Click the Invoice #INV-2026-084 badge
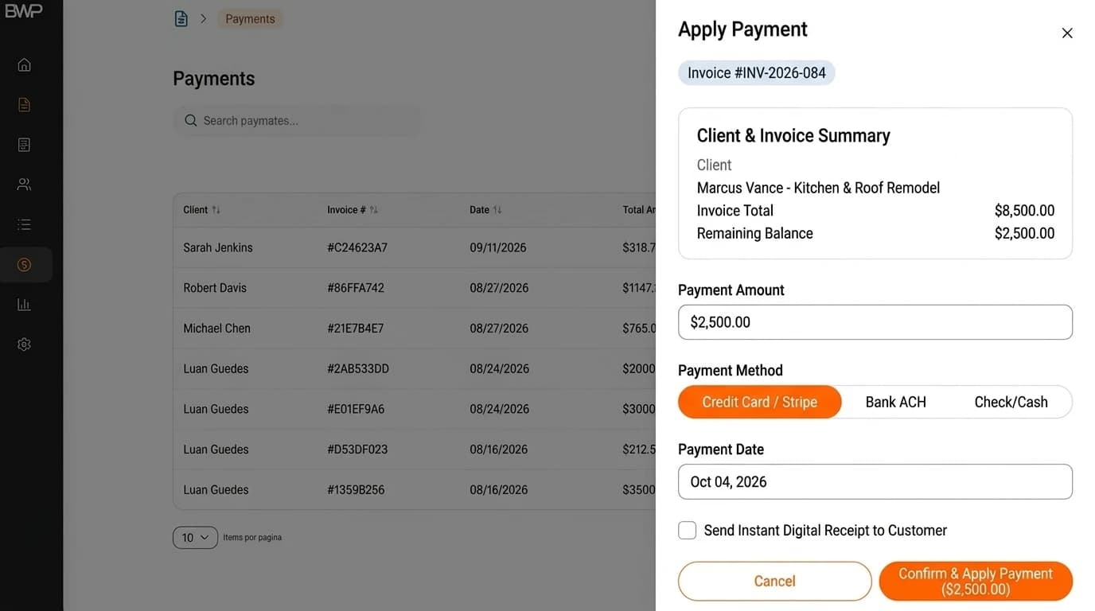The width and height of the screenshot is (1095, 611). [757, 73]
